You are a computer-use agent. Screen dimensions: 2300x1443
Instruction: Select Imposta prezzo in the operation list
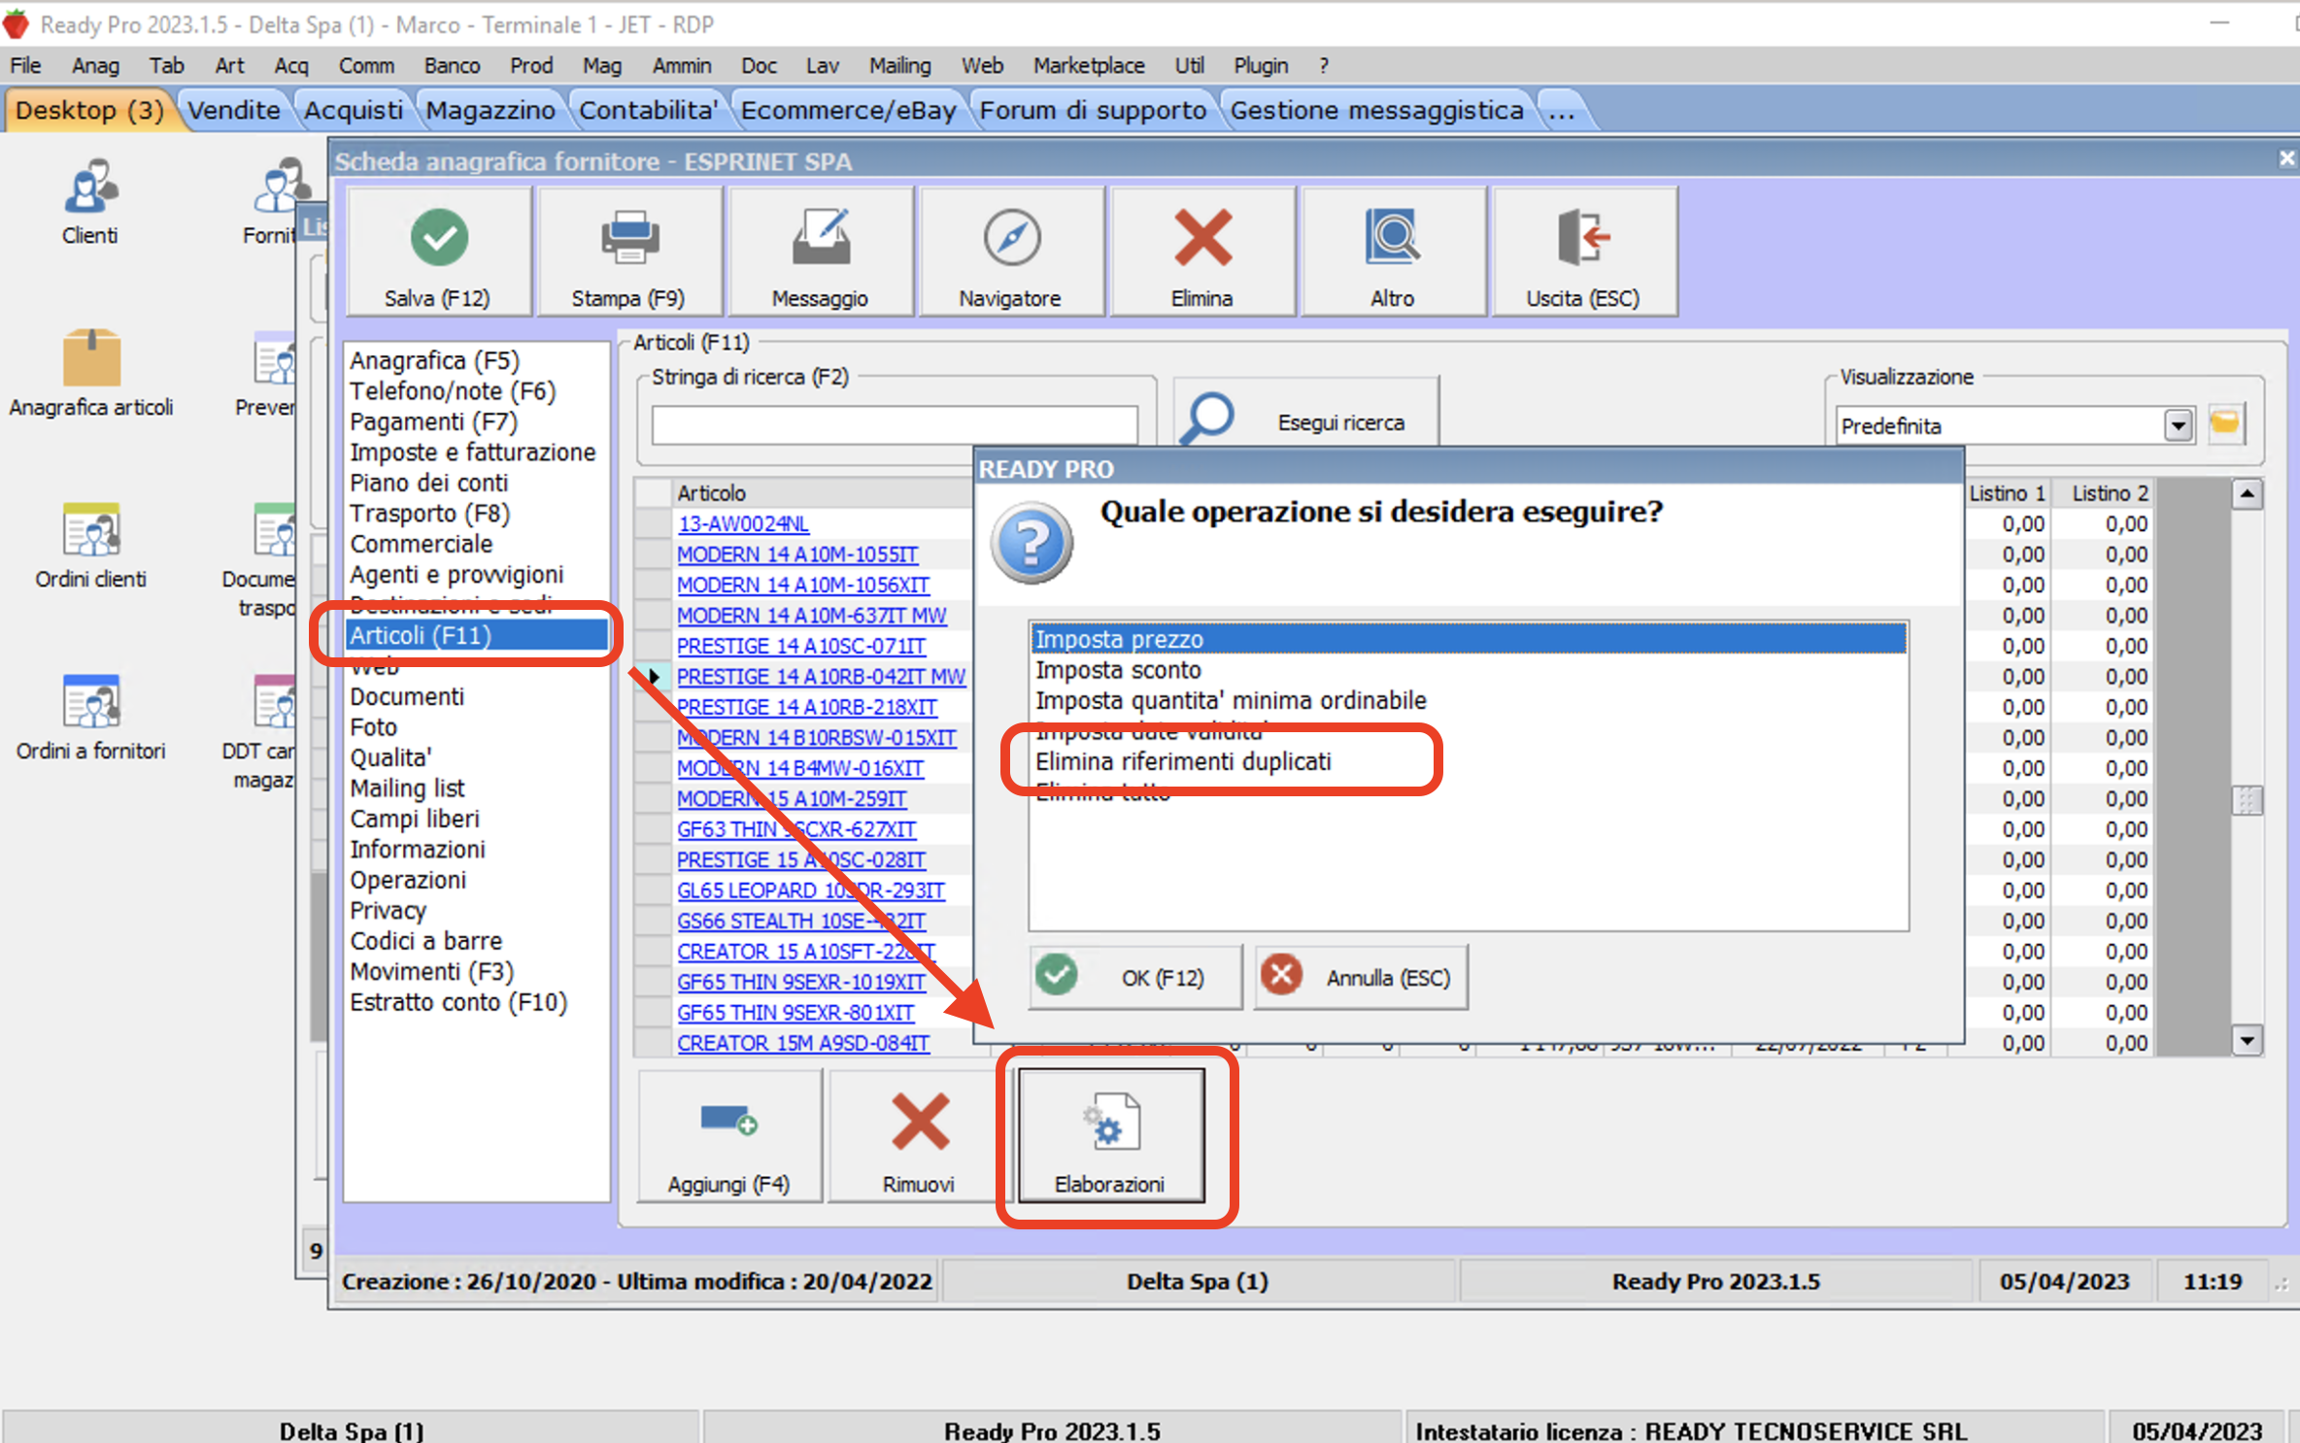click(1468, 639)
